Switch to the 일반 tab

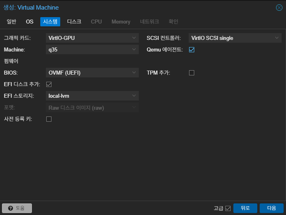click(12, 22)
